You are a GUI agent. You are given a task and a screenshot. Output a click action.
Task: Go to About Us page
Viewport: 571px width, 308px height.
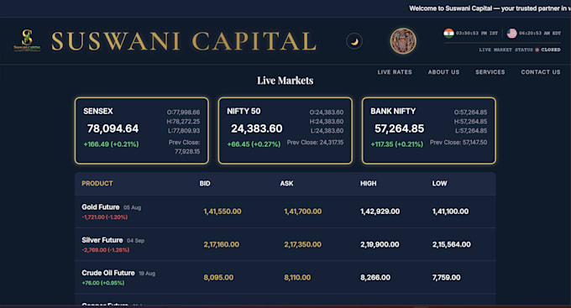pyautogui.click(x=443, y=72)
